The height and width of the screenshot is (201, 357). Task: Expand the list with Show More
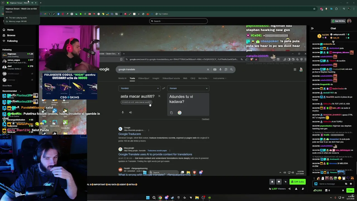point(7,86)
